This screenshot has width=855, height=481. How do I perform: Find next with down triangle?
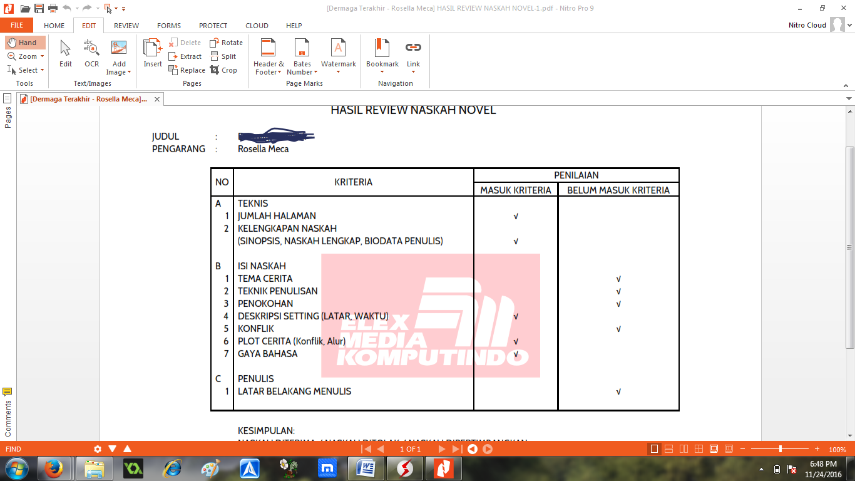pyautogui.click(x=113, y=449)
